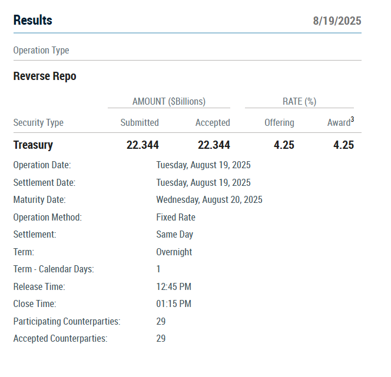Click the Offering column header
Viewport: 391px width, 377px height.
pos(279,123)
